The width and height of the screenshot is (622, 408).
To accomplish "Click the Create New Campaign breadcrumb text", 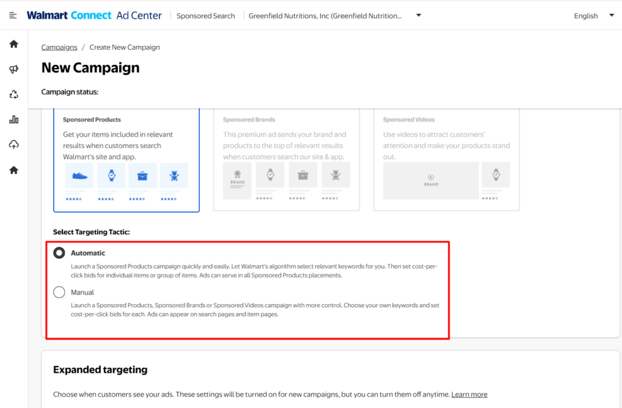I will click(125, 47).
